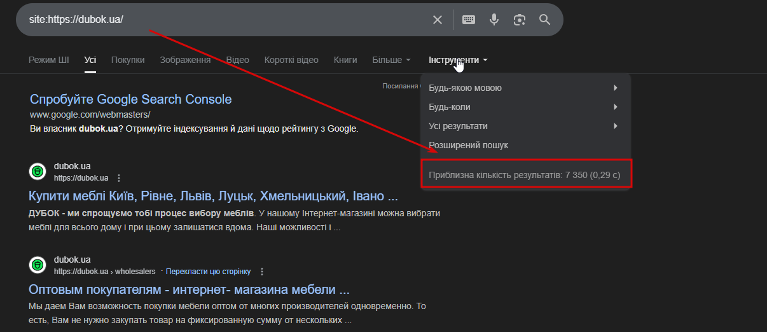The width and height of the screenshot is (767, 332).
Task: Click first result snippet about ДУБОК
Action: pyautogui.click(x=235, y=219)
